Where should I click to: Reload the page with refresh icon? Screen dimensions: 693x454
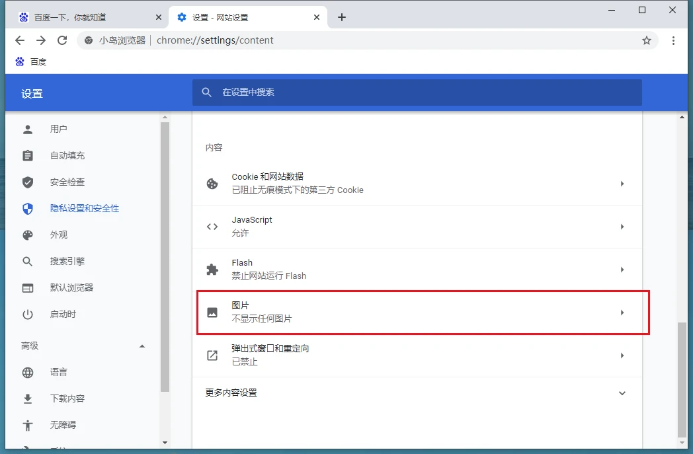pyautogui.click(x=62, y=40)
